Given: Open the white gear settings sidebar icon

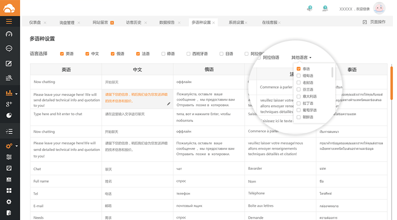Looking at the screenshot, I should click(x=9, y=202).
